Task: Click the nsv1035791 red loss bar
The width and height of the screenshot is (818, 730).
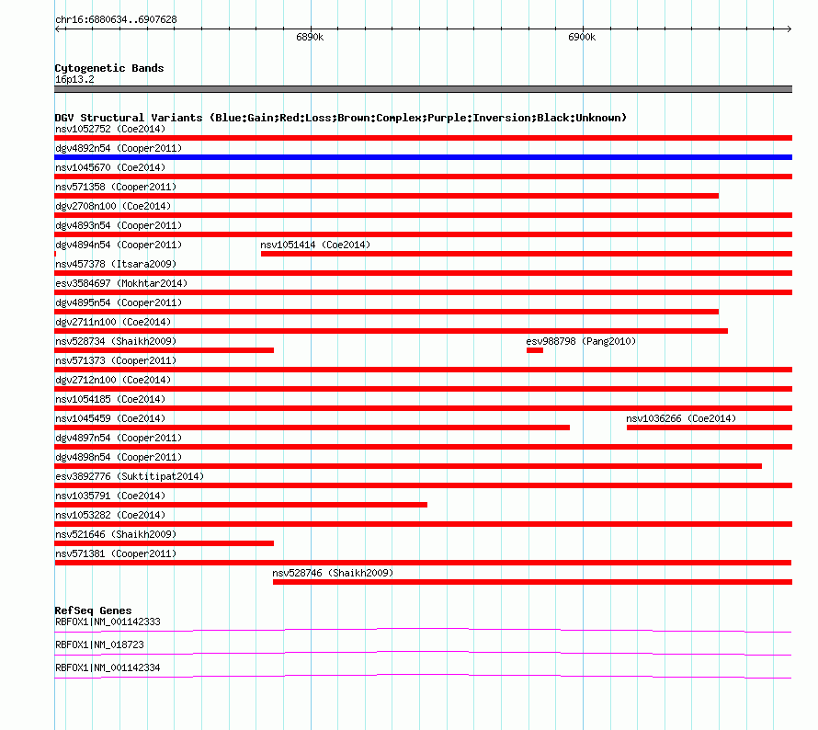Action: pyautogui.click(x=241, y=505)
